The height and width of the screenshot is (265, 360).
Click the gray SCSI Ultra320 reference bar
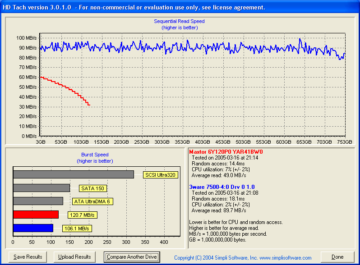point(73,174)
